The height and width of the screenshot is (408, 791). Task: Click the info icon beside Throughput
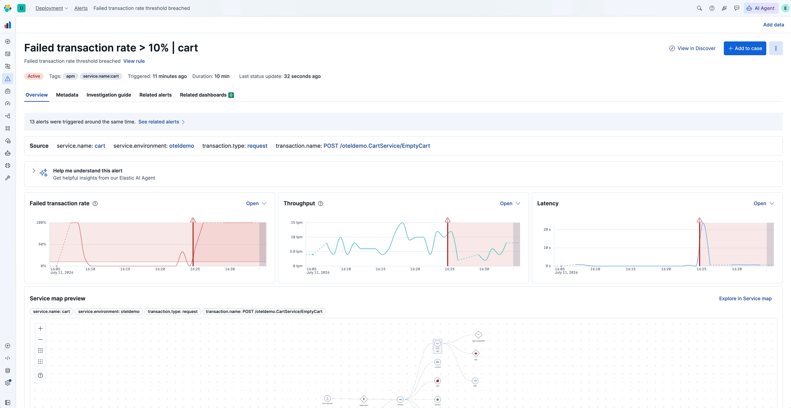(321, 204)
